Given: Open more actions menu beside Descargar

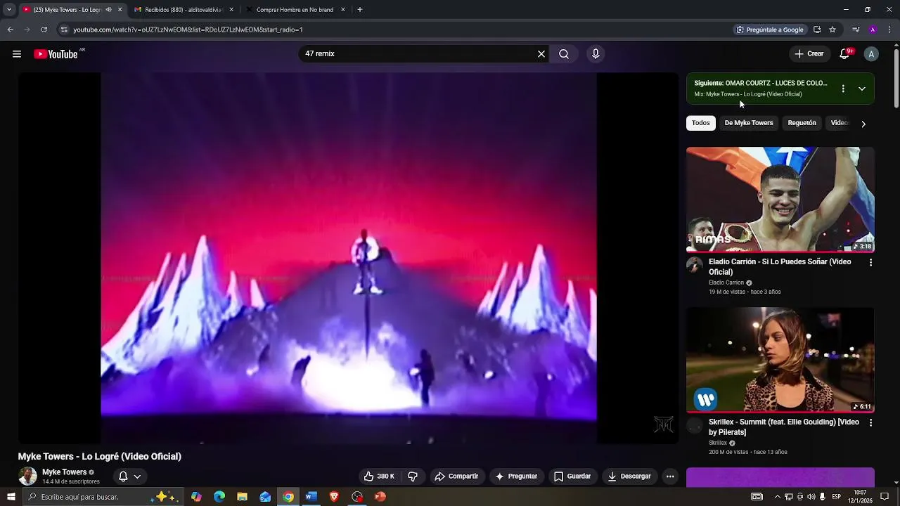Looking at the screenshot, I should tap(670, 476).
